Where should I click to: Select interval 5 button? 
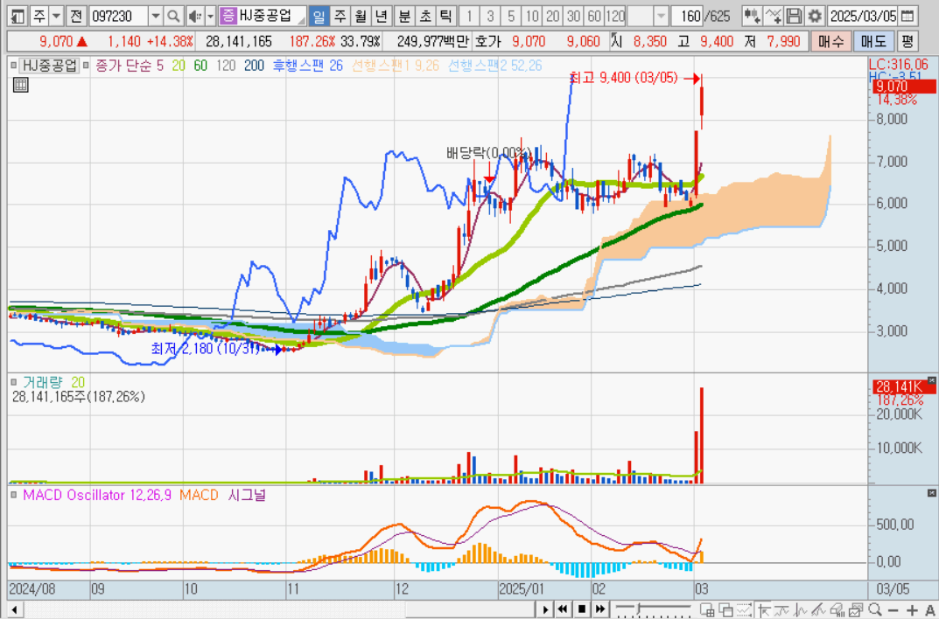[x=511, y=16]
